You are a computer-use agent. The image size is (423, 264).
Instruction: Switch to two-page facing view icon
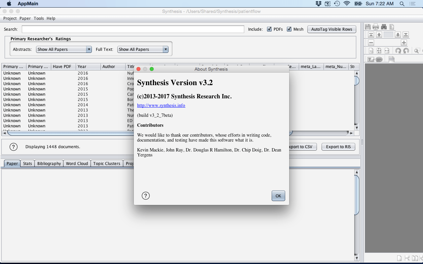[x=415, y=258]
